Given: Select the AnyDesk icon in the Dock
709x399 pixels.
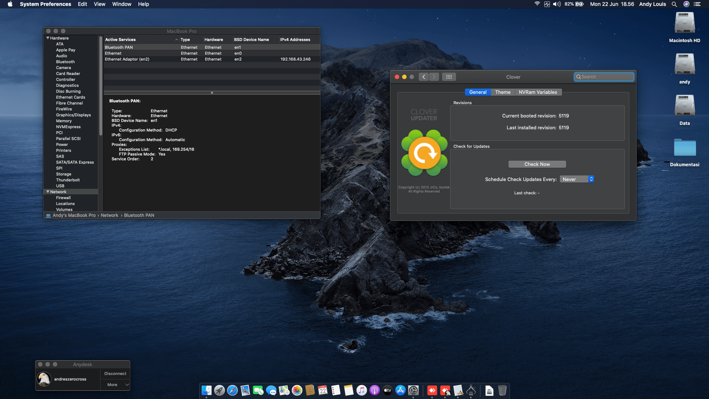Looking at the screenshot, I should click(x=432, y=391).
